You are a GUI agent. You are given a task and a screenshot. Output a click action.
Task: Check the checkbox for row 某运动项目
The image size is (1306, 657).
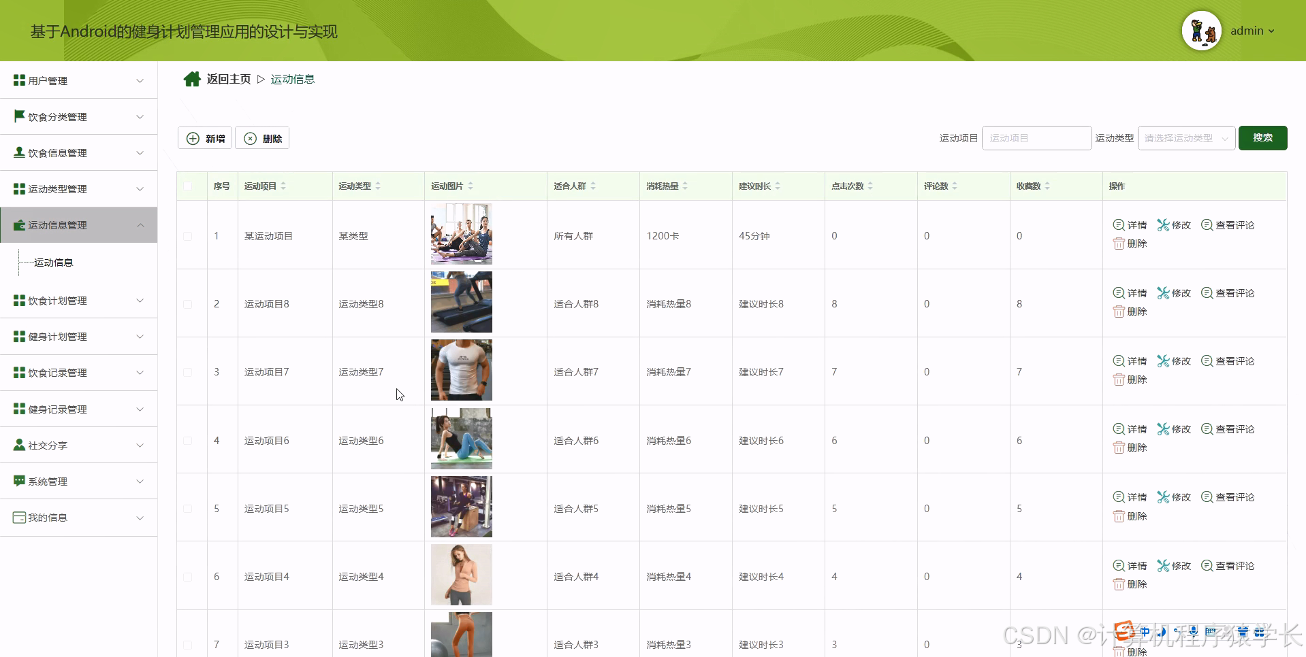187,236
